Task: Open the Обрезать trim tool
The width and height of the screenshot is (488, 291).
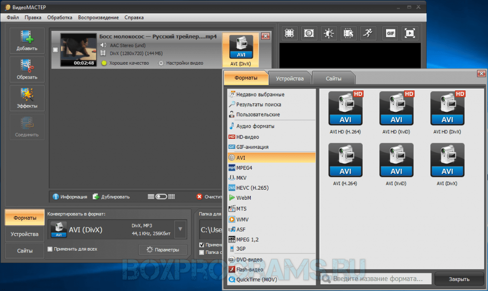Action: 27,69
